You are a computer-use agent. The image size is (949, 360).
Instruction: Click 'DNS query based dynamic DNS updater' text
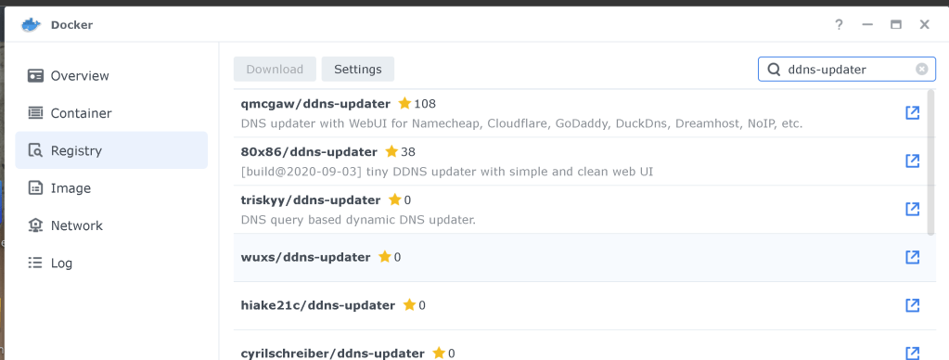(x=358, y=220)
